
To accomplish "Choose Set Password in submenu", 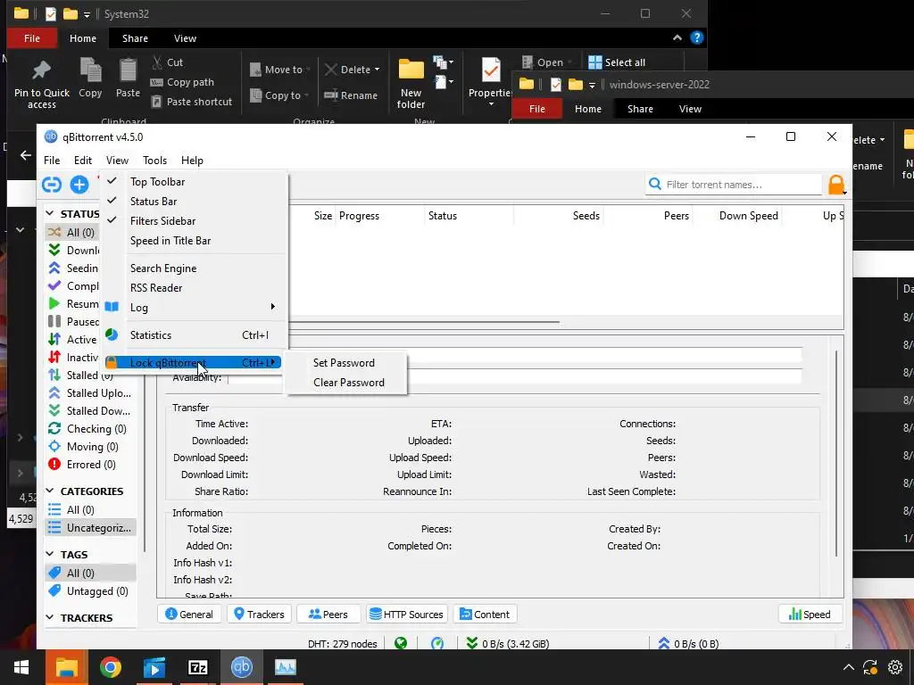I will [x=347, y=363].
